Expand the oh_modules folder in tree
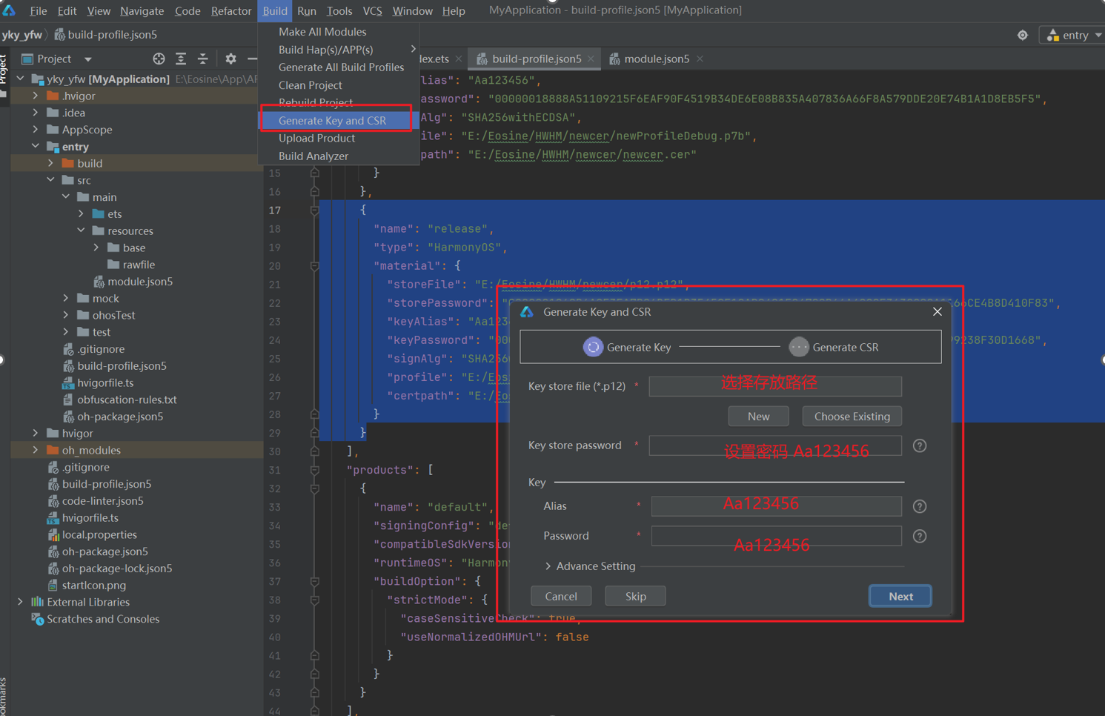Screen dimensions: 1105x716 [x=36, y=450]
